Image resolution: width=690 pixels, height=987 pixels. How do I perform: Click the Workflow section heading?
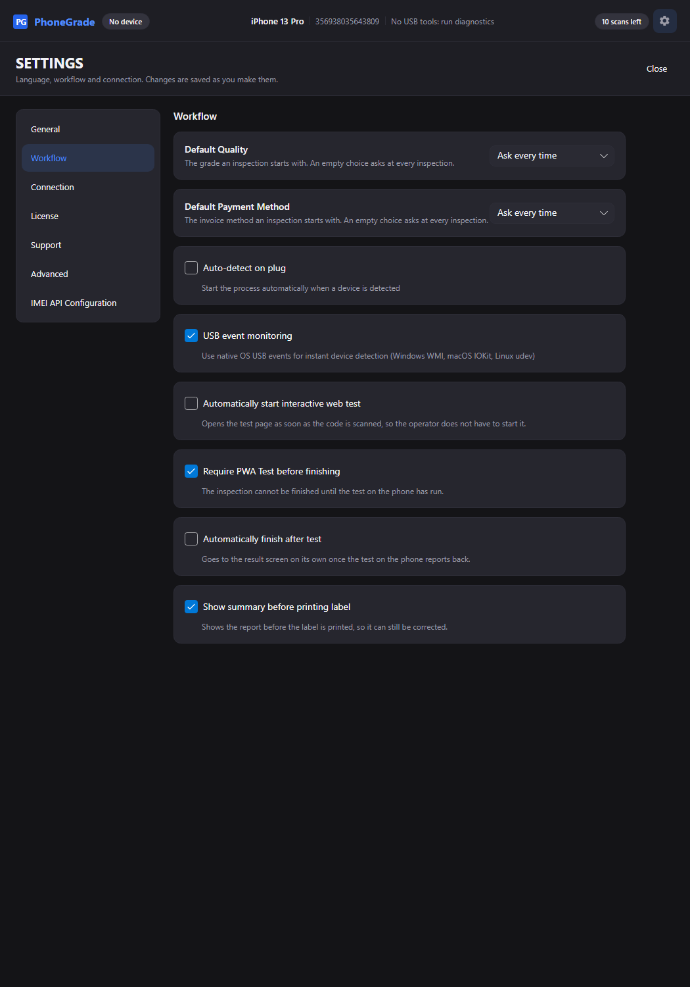point(195,116)
